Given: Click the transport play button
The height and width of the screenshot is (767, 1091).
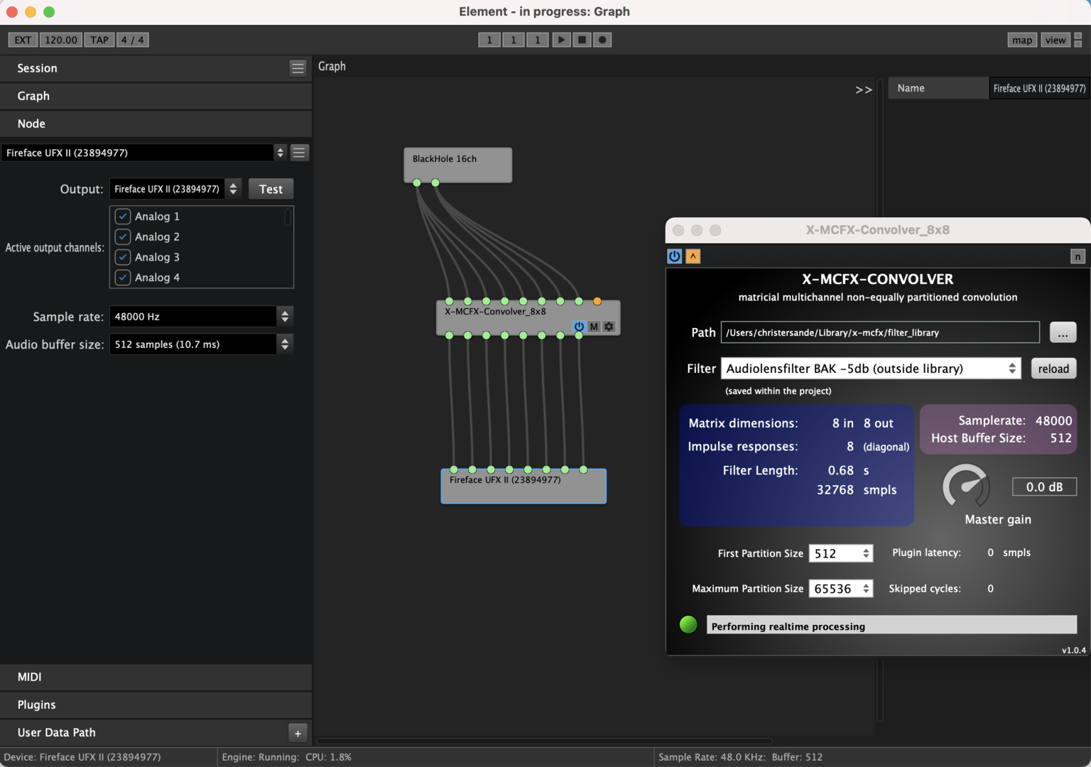Looking at the screenshot, I should tap(561, 40).
